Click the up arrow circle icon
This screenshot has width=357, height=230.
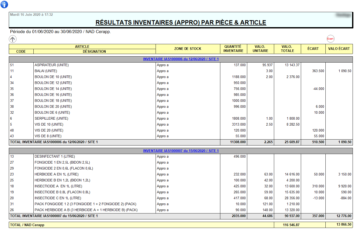13,39
